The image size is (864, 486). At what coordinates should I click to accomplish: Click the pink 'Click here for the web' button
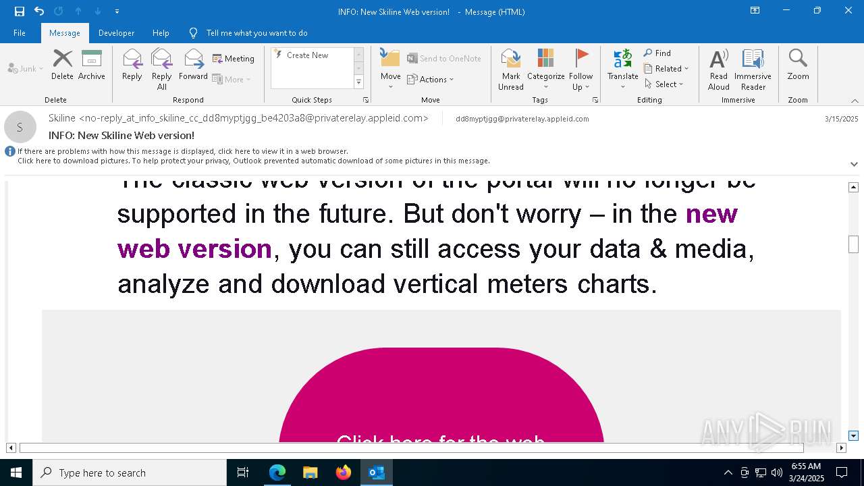(441, 395)
